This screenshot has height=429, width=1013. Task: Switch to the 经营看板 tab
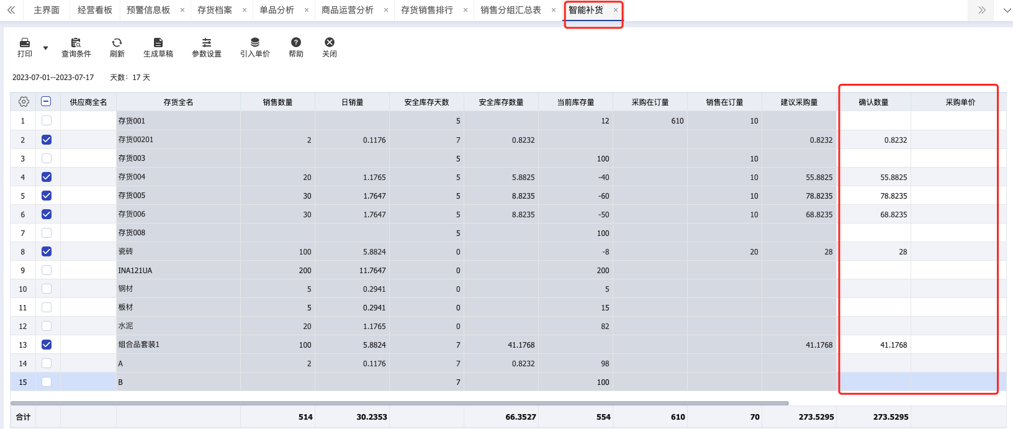[95, 10]
